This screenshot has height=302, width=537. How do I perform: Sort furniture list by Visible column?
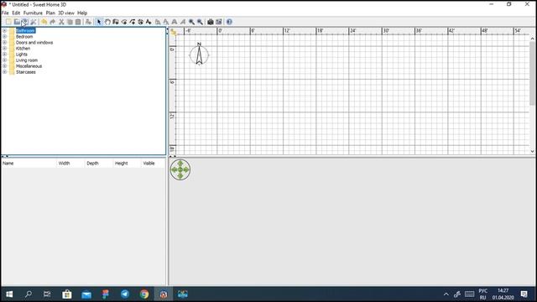tap(153, 164)
